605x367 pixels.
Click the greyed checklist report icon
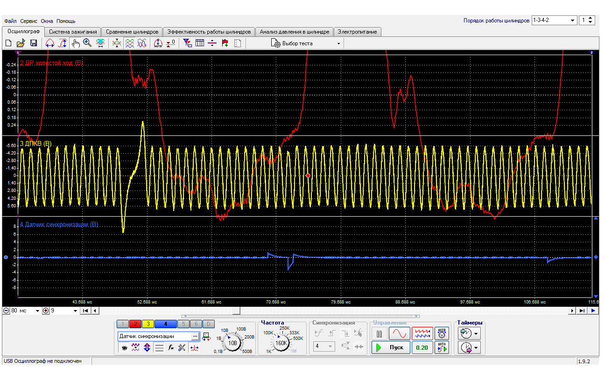pyautogui.click(x=238, y=43)
